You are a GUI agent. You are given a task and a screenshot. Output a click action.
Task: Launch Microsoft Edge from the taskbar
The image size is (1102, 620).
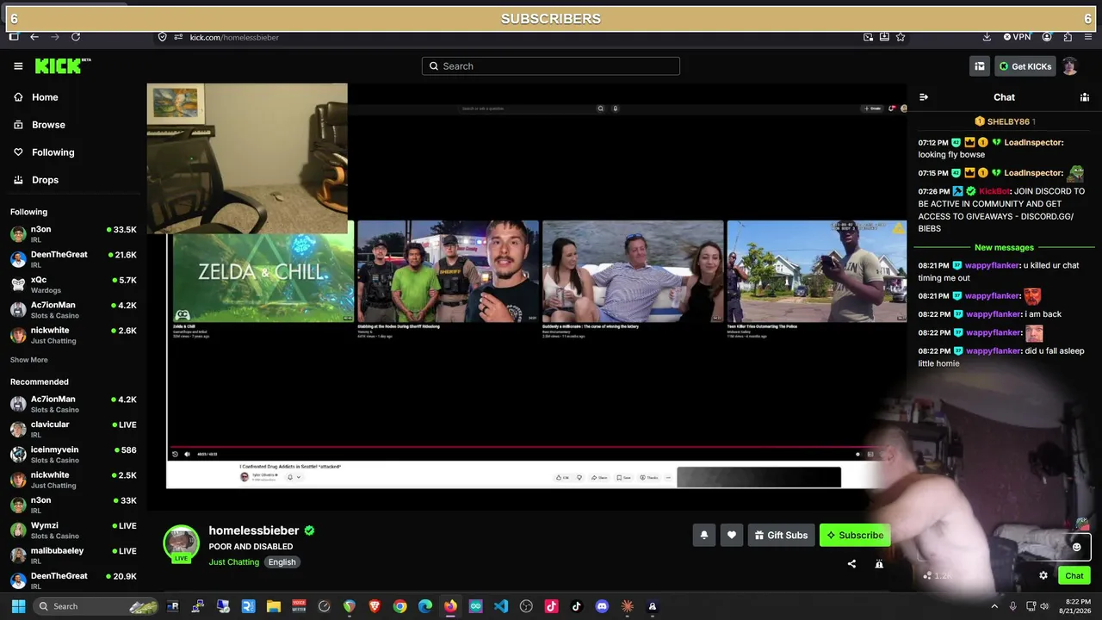click(425, 606)
